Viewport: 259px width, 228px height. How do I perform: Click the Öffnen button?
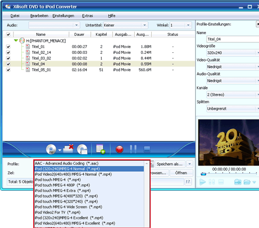pyautogui.click(x=181, y=173)
